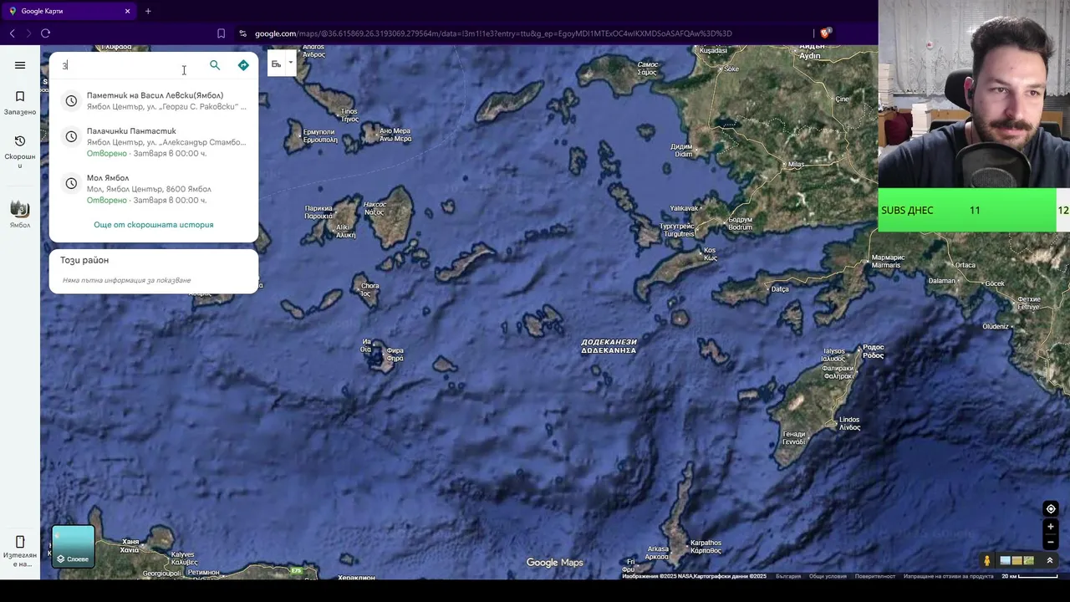
Task: Open site settings icon in address bar
Action: (x=242, y=33)
